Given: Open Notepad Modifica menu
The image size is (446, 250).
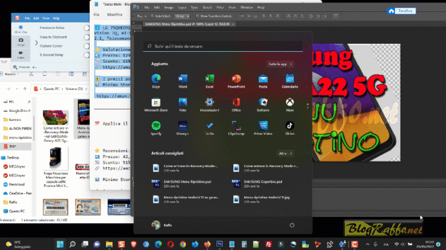Looking at the screenshot, I should pyautogui.click(x=115, y=14).
